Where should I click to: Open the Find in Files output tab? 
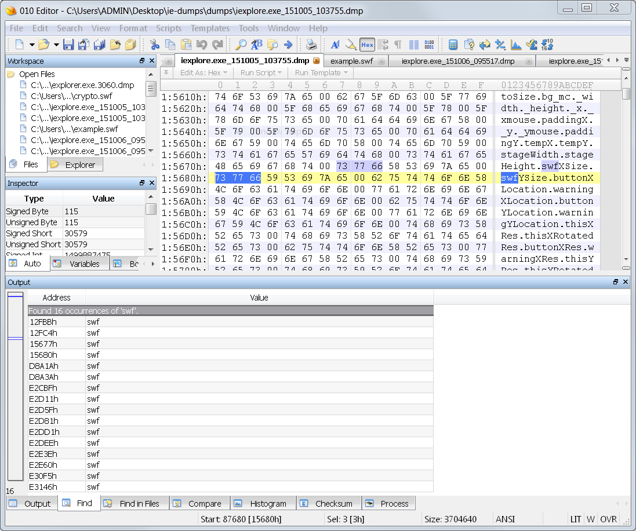pos(135,504)
